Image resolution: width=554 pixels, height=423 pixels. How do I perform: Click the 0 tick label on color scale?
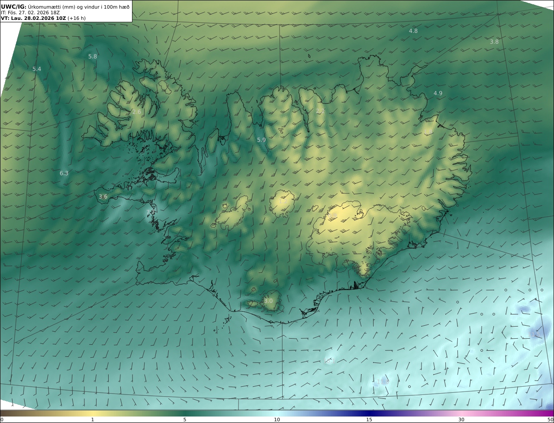(x=2, y=420)
